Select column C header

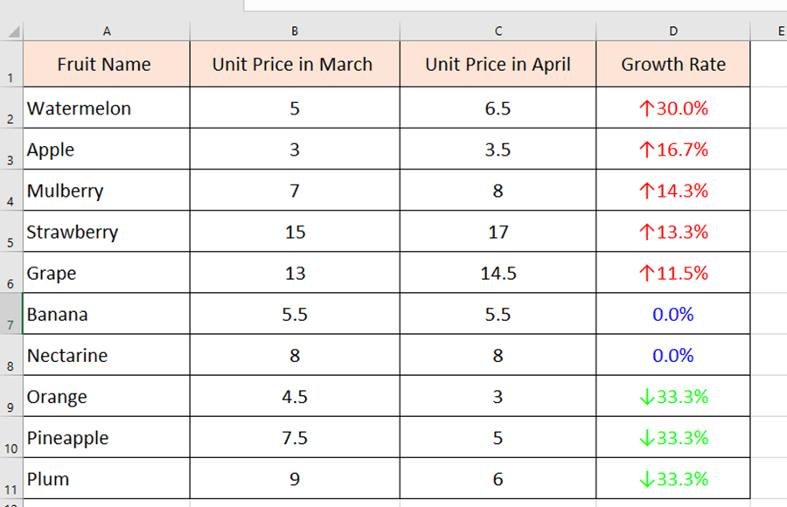click(498, 30)
